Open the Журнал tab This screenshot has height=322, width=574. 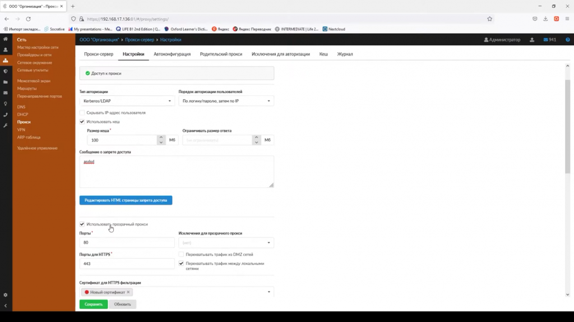pyautogui.click(x=345, y=54)
